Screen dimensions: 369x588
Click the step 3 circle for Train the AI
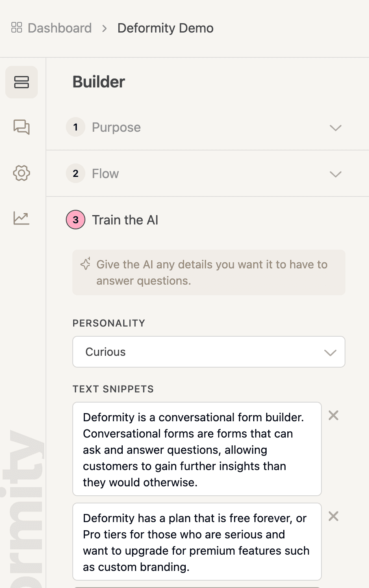[x=76, y=220]
